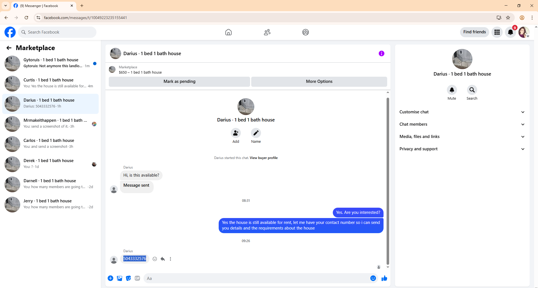Screen dimensions: 538x288
Task: Expand Privacy and support section
Action: (462, 149)
